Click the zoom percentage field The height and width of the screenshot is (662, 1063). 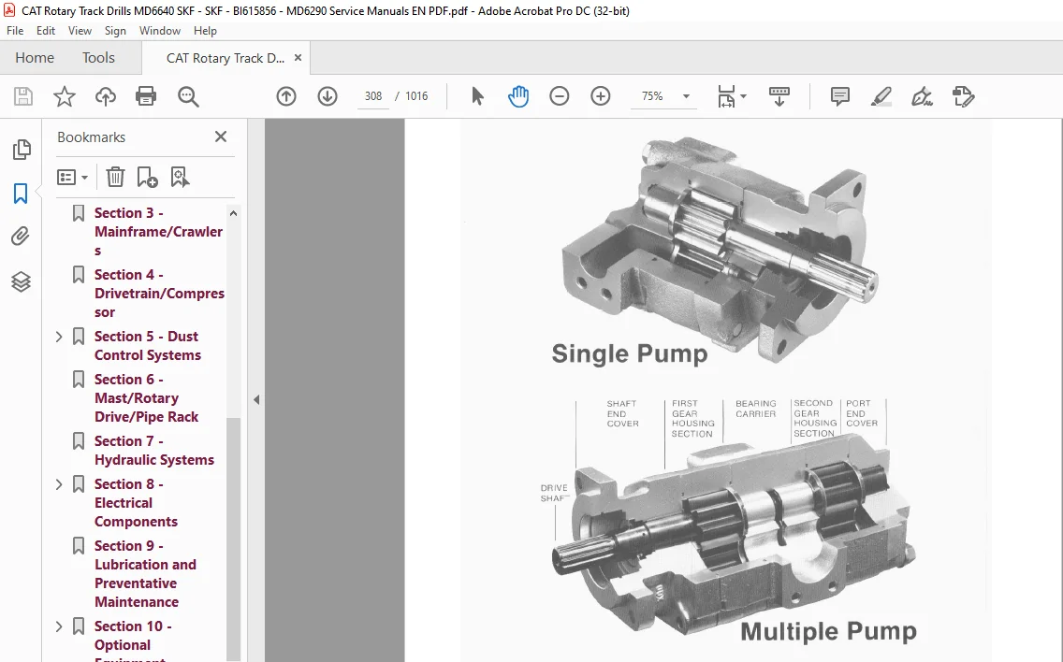(652, 96)
